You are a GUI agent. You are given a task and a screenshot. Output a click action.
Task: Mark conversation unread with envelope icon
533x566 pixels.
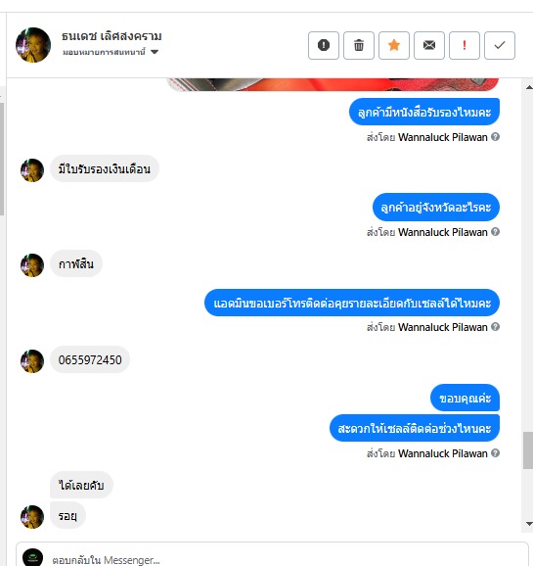point(429,45)
